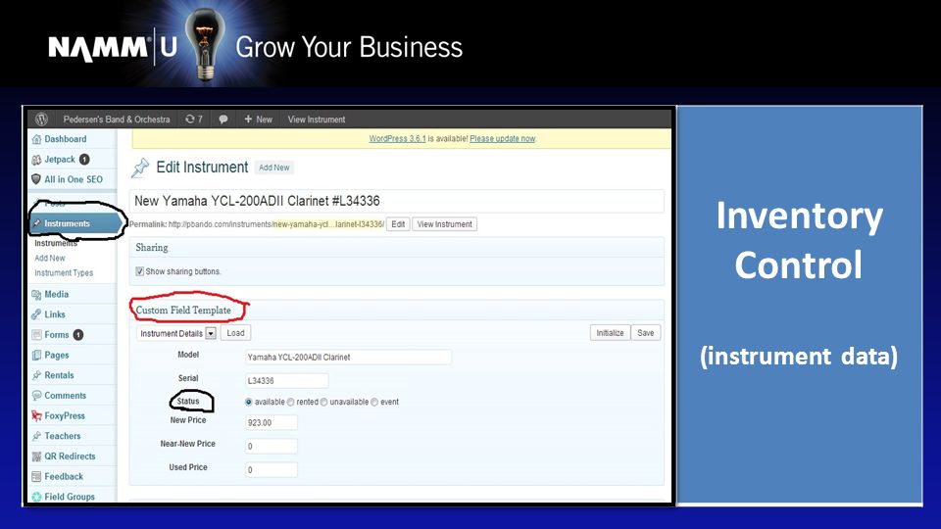Click the Used Price input field
The image size is (941, 529).
[x=272, y=469]
